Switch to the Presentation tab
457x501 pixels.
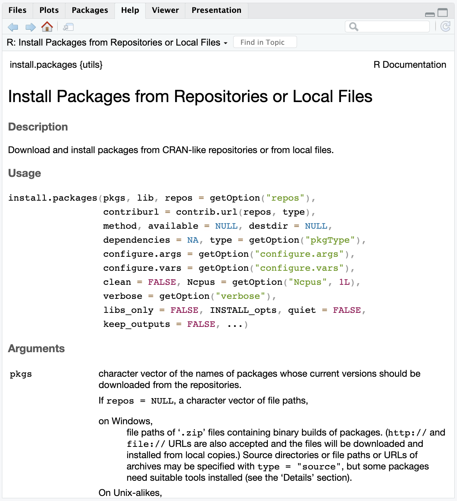point(216,10)
